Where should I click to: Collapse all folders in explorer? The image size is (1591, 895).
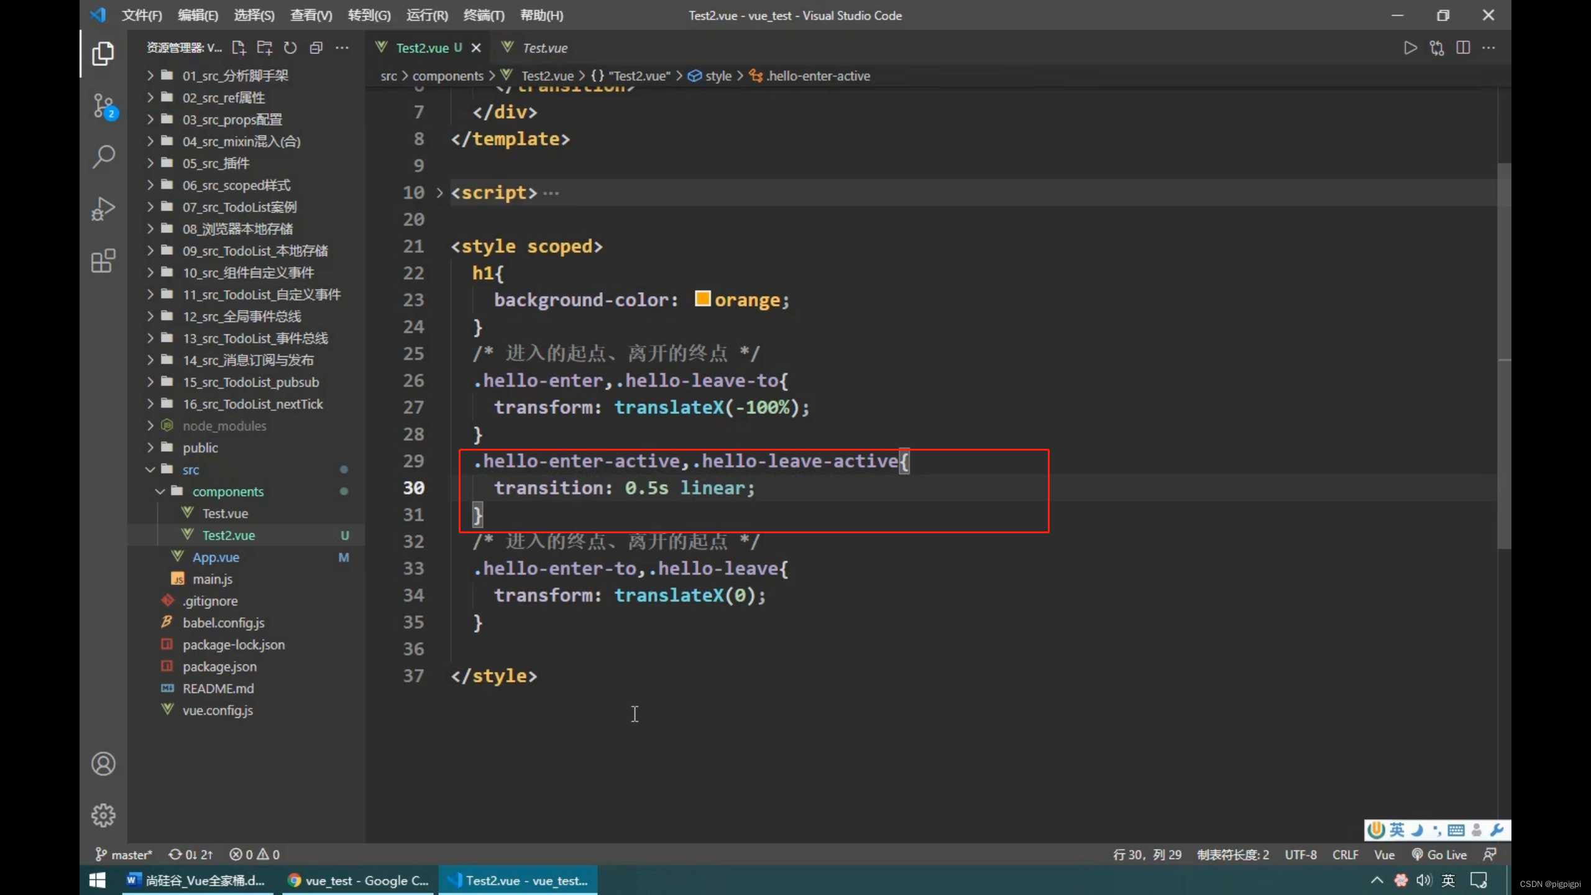[x=316, y=48]
